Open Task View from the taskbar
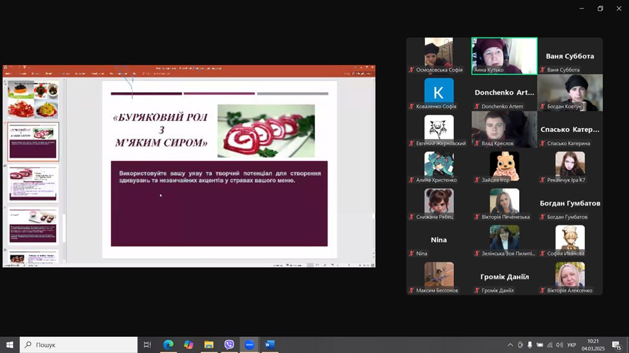The height and width of the screenshot is (353, 629). pos(147,345)
